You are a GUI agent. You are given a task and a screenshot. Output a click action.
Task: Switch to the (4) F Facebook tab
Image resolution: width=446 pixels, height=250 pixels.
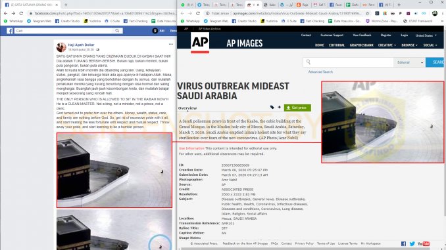[x=385, y=5]
